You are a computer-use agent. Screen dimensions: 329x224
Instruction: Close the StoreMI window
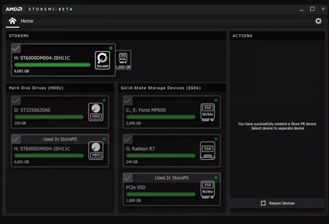(323, 9)
